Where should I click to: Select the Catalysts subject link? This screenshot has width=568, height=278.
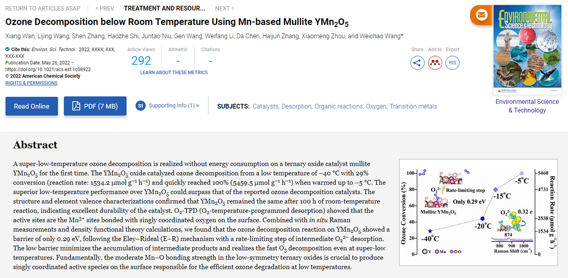click(x=266, y=106)
